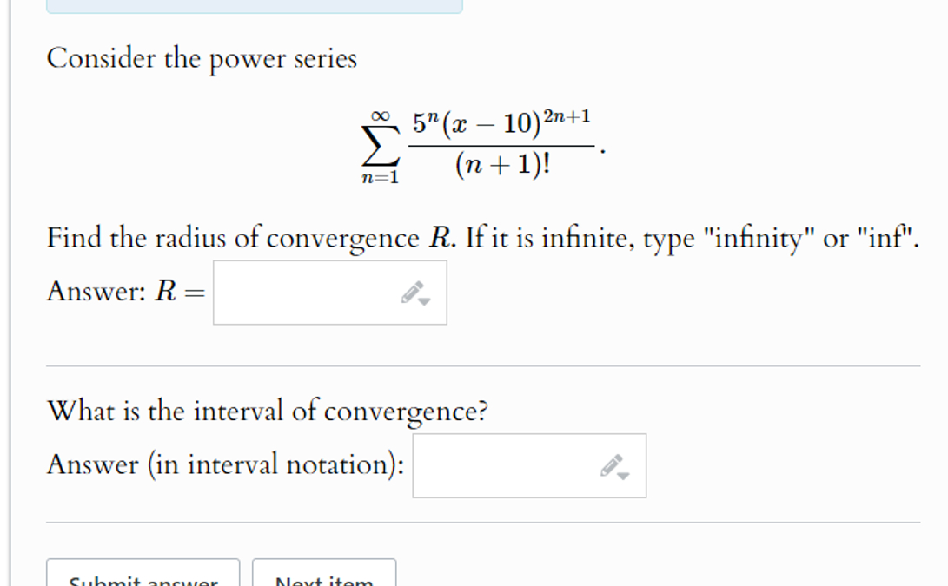Image resolution: width=948 pixels, height=586 pixels.
Task: Advance with the Next item button
Action: 323,575
